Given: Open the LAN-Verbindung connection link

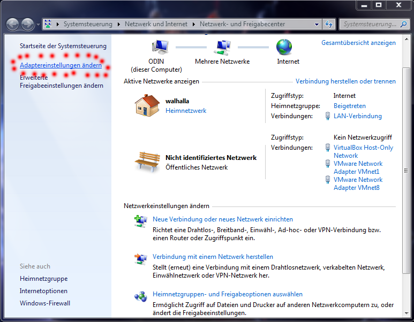Looking at the screenshot, I should (357, 116).
